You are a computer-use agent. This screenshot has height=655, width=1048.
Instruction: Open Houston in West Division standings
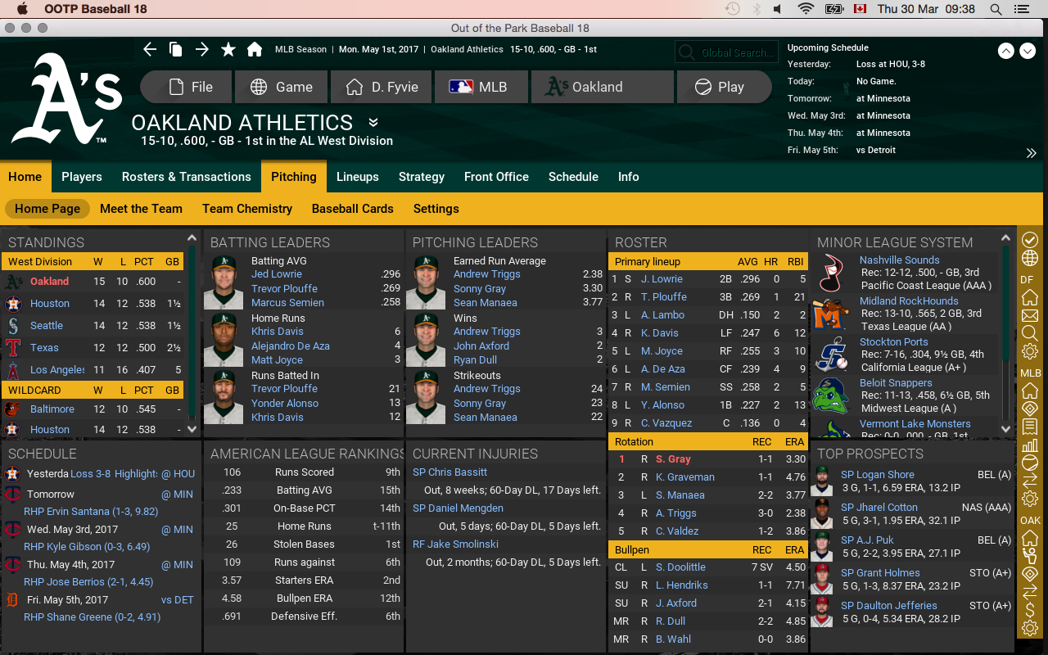tap(50, 304)
